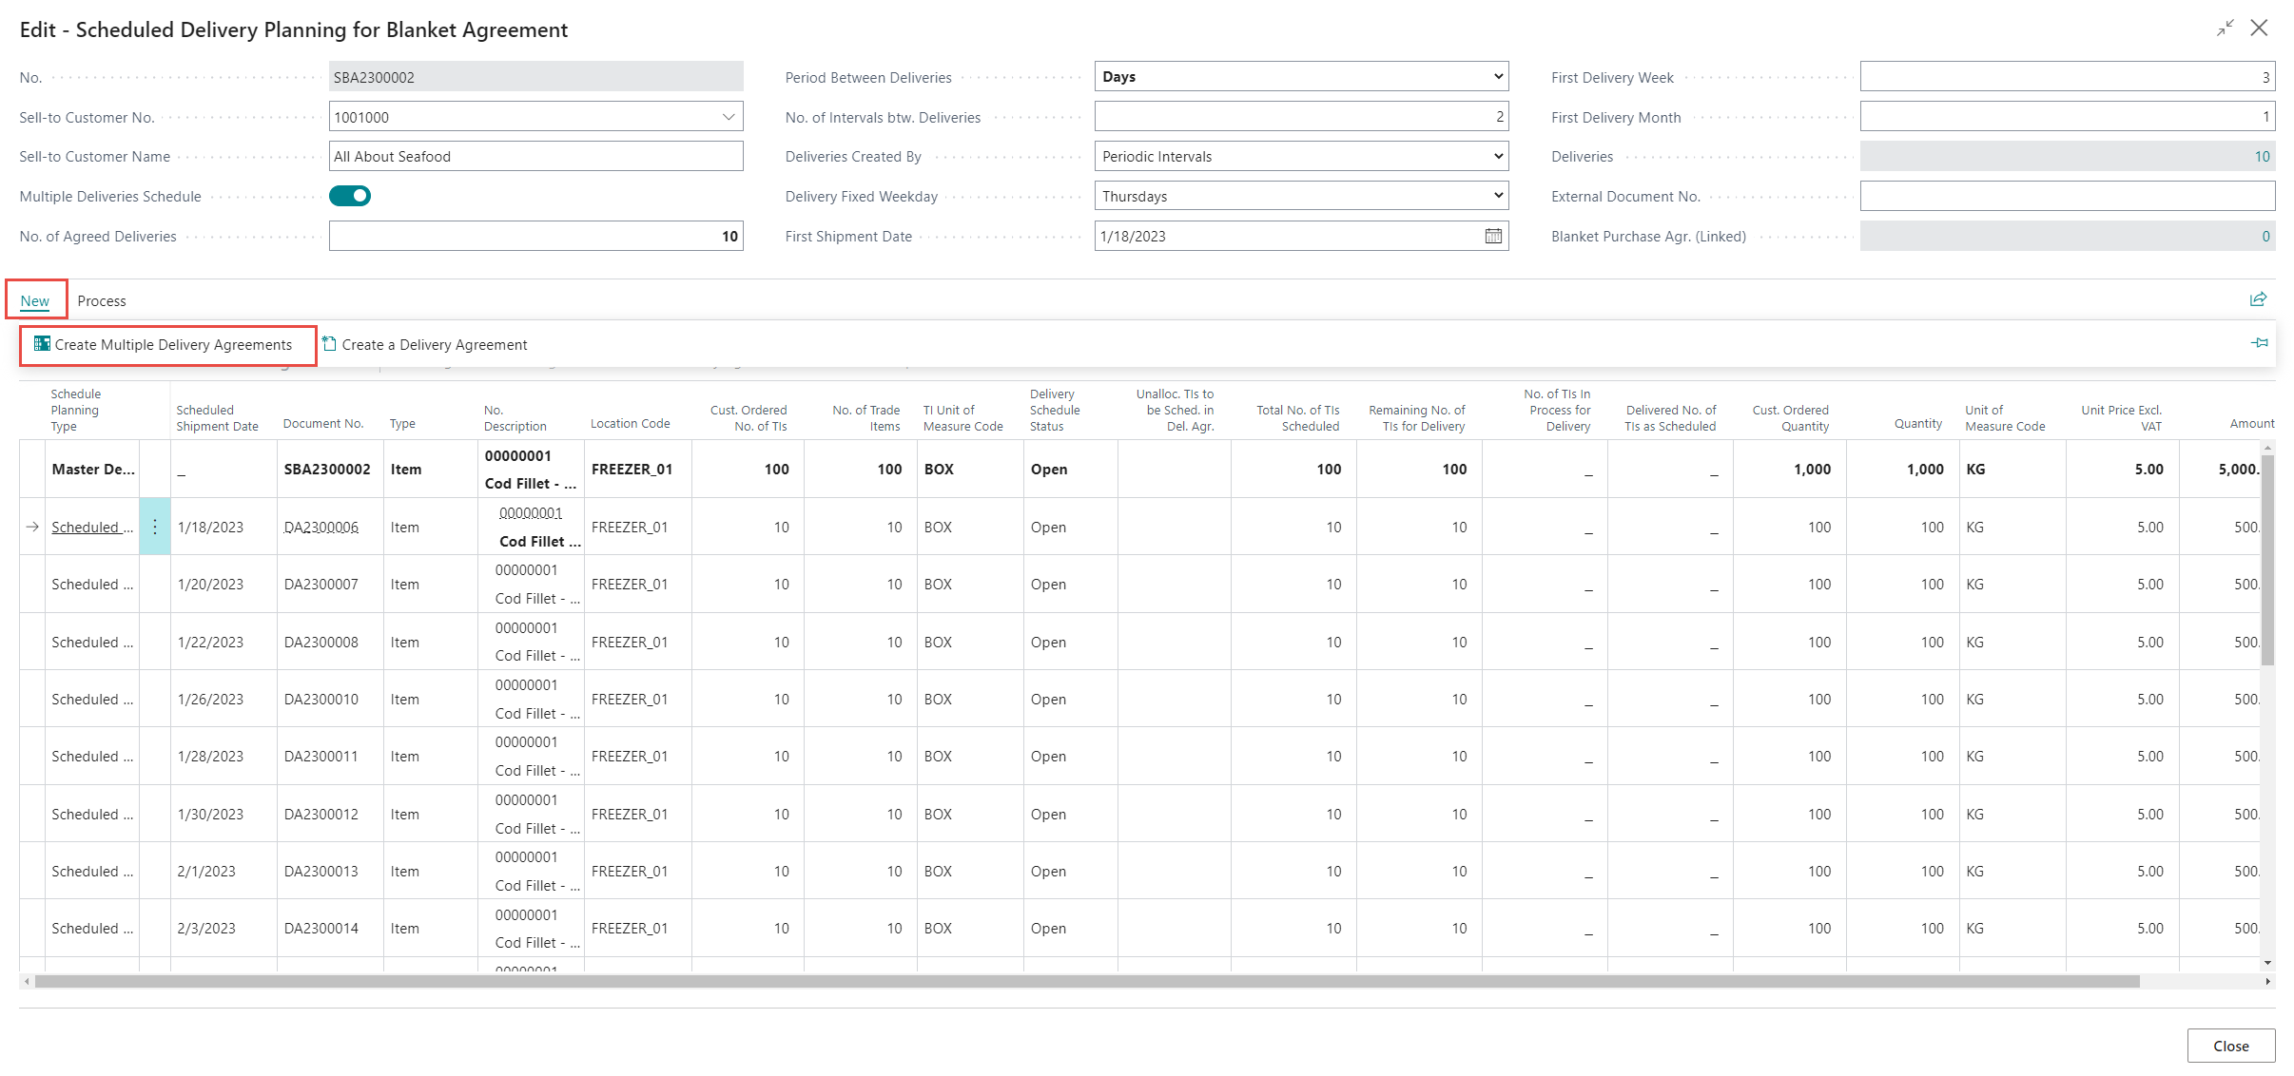Image resolution: width=2294 pixels, height=1076 pixels.
Task: Click the Create a Delivery Agreement icon
Action: (329, 344)
